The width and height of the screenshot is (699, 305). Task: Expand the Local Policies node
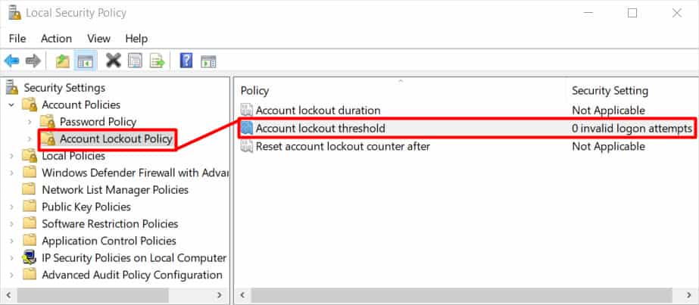[11, 156]
